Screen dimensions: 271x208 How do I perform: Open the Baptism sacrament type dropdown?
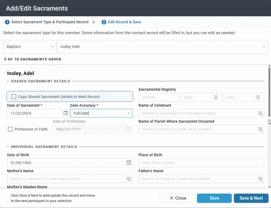30,47
